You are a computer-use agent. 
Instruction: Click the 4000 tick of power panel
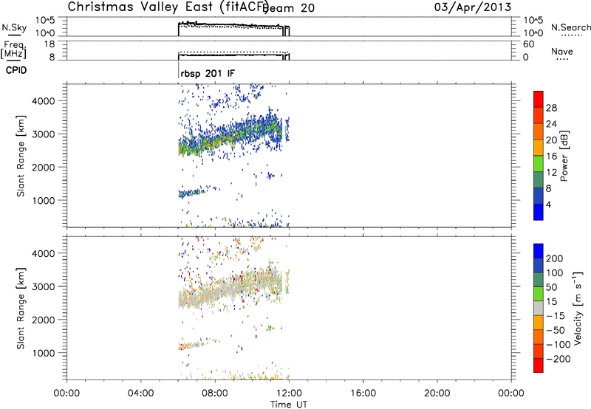pos(44,101)
